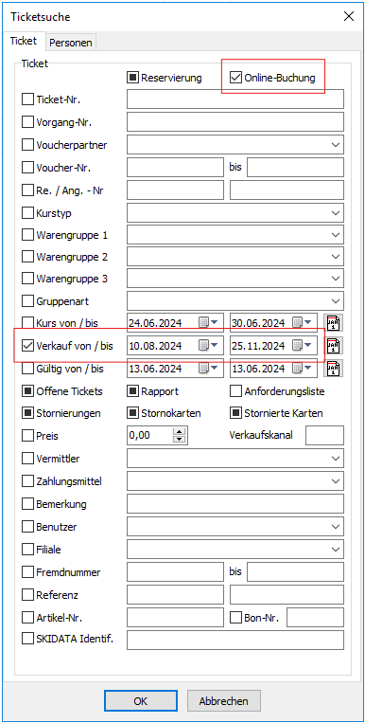This screenshot has height=723, width=365.
Task: Select the Ticket tab
Action: (x=24, y=41)
